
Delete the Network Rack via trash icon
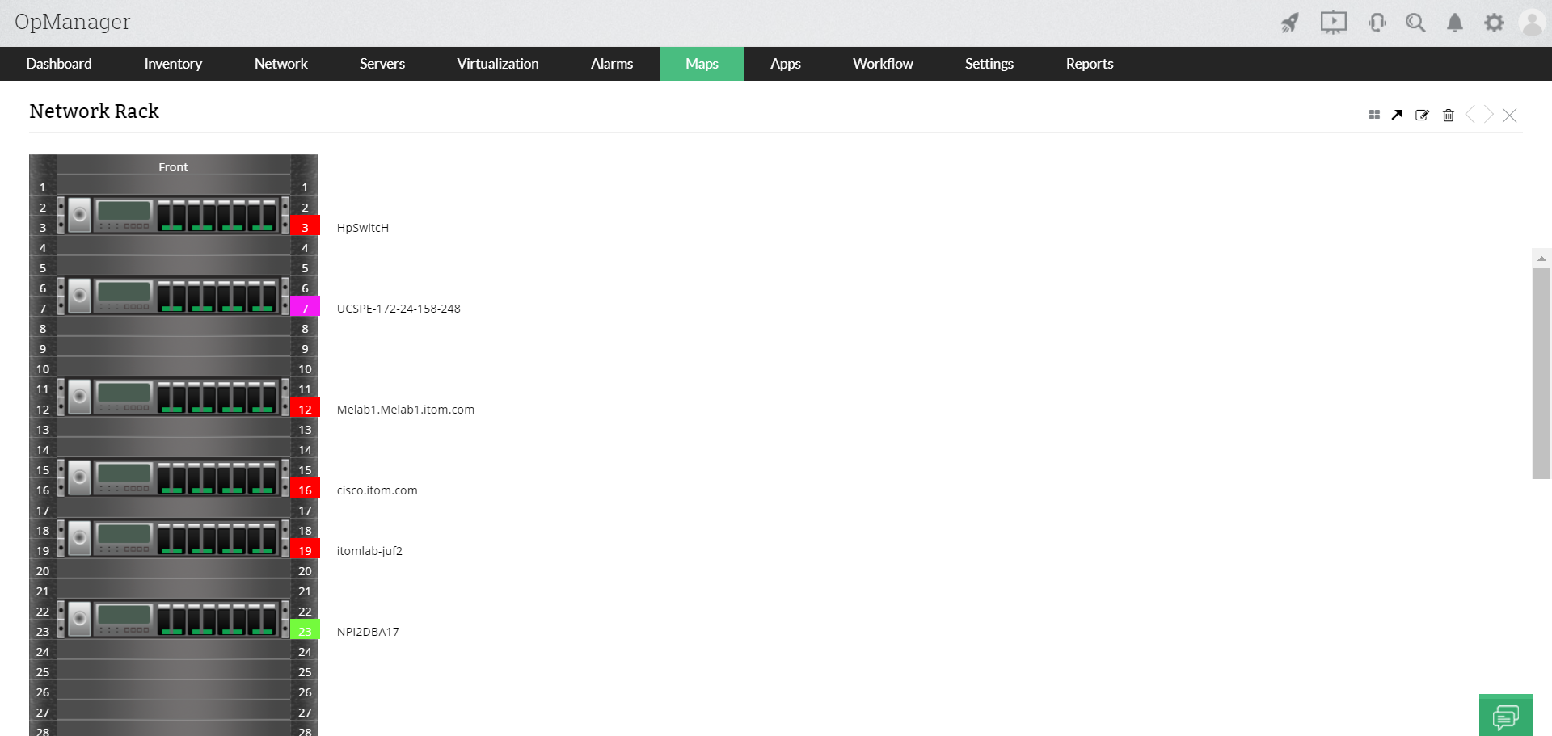click(1448, 115)
